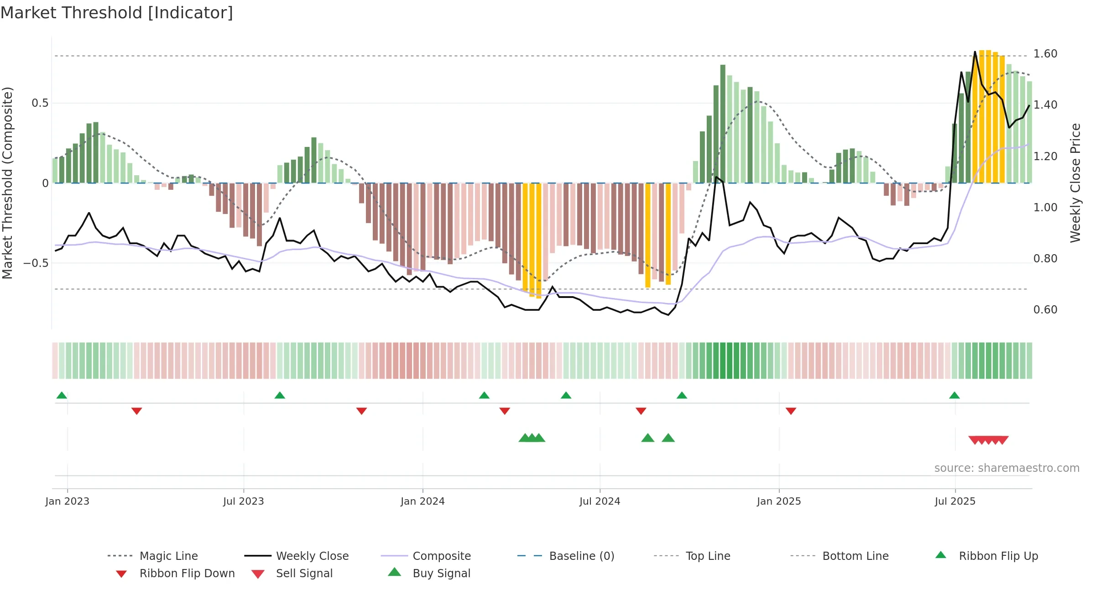Click the '1.60' price axis tick
Image resolution: width=1095 pixels, height=616 pixels.
pyautogui.click(x=1045, y=54)
